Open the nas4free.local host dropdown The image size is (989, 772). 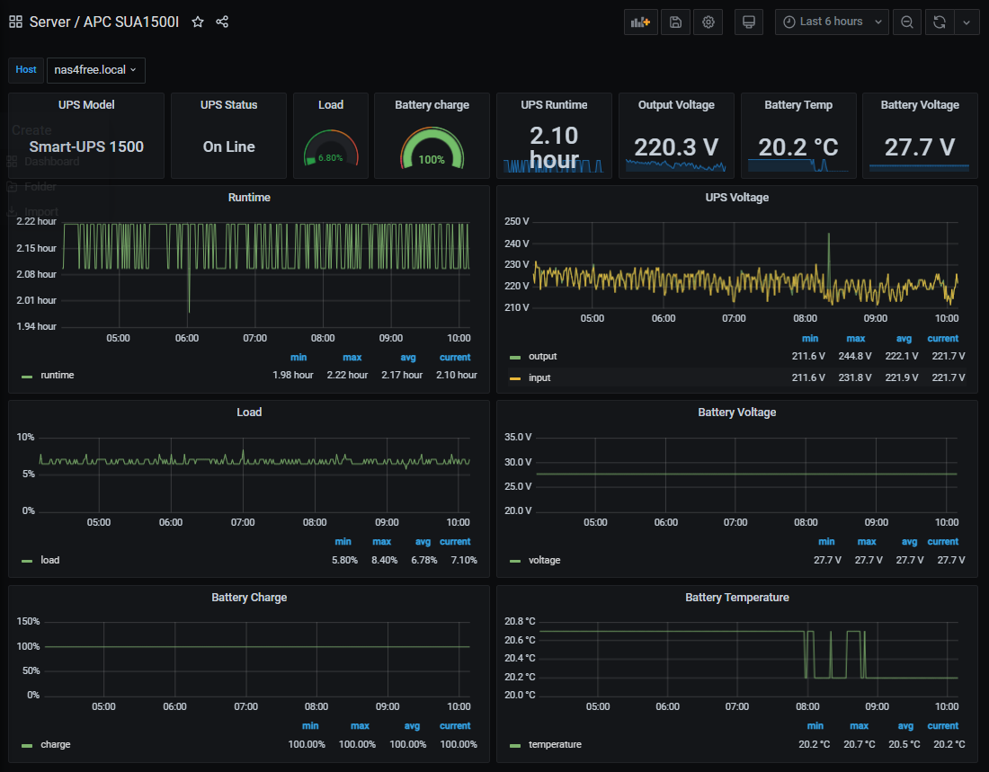[x=96, y=70]
